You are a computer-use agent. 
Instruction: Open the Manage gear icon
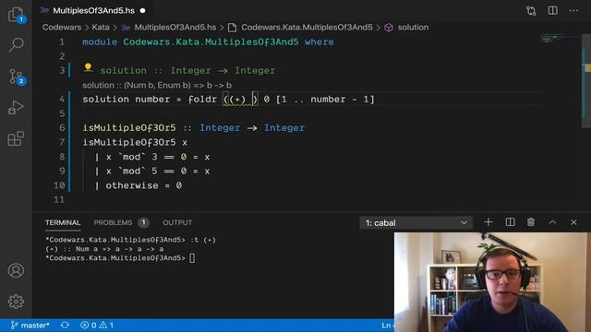(16, 302)
